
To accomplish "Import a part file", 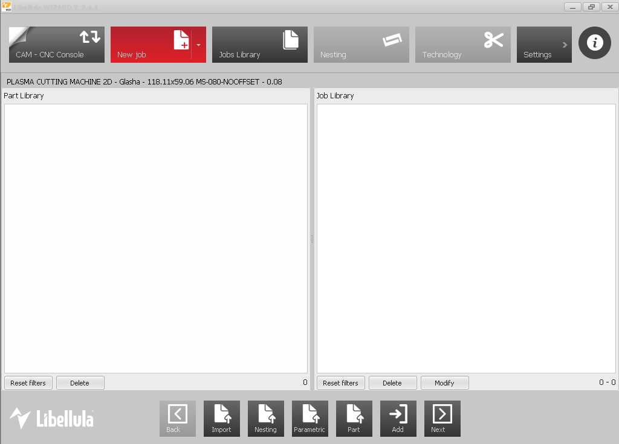I will click(221, 418).
